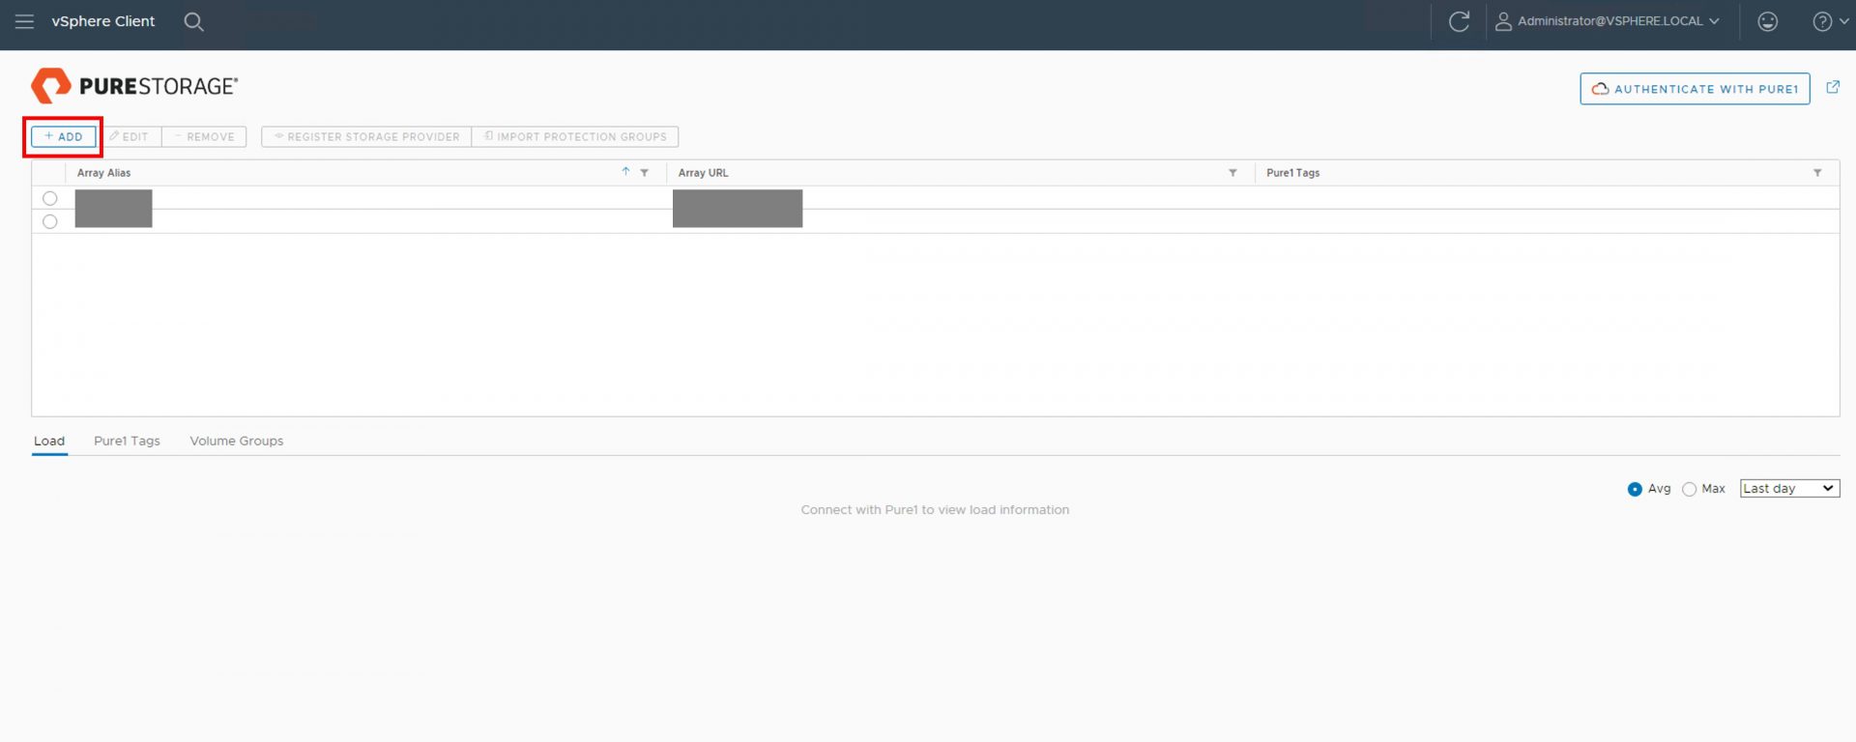This screenshot has width=1856, height=742.
Task: Open Administrator@VSPHERE.LOCAL user dropdown
Action: pos(1609,21)
